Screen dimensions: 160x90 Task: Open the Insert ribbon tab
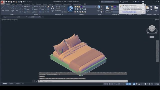[x=13, y=4]
